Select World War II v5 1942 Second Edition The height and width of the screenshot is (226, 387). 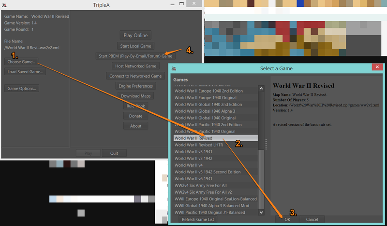(x=216, y=172)
